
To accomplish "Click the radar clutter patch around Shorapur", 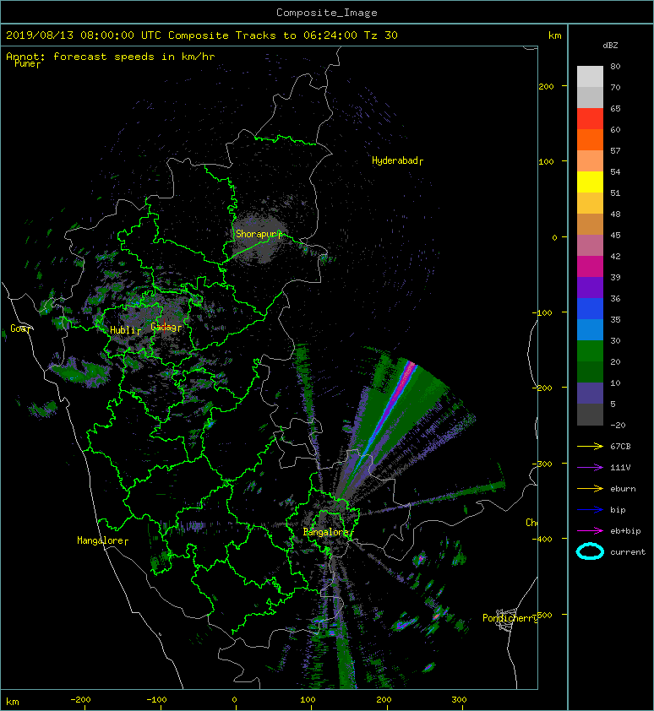I will pos(259,236).
